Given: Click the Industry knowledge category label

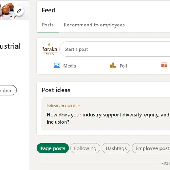Looking at the screenshot, I should (x=63, y=106).
